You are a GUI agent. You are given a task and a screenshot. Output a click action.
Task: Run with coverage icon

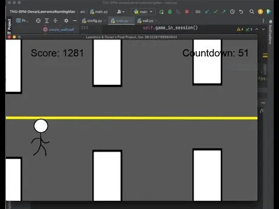178,12
